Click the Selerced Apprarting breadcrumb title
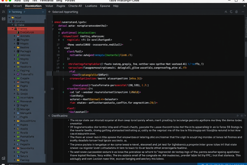247x165 pixels. [65, 12]
